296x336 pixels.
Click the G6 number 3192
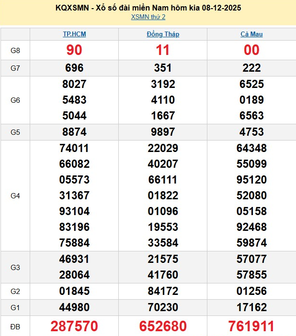point(163,84)
